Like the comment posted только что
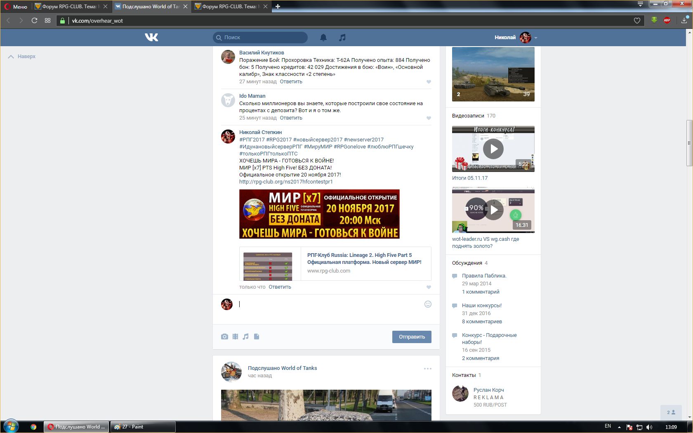 click(x=429, y=287)
